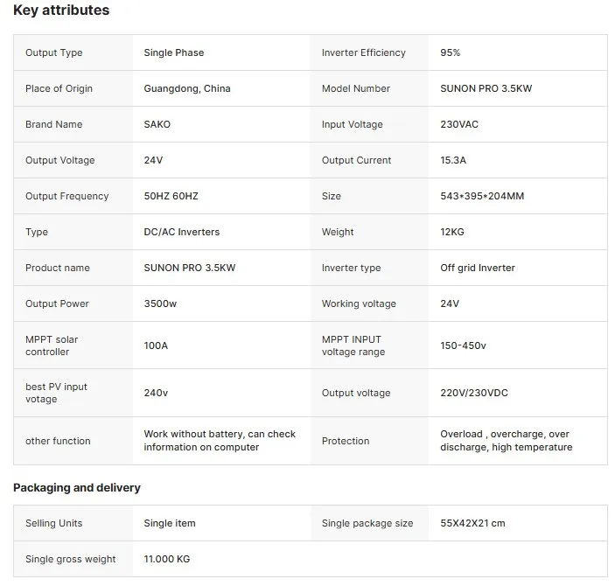
Task: Select the 55X42X21 cm package size
Action: tap(472, 523)
